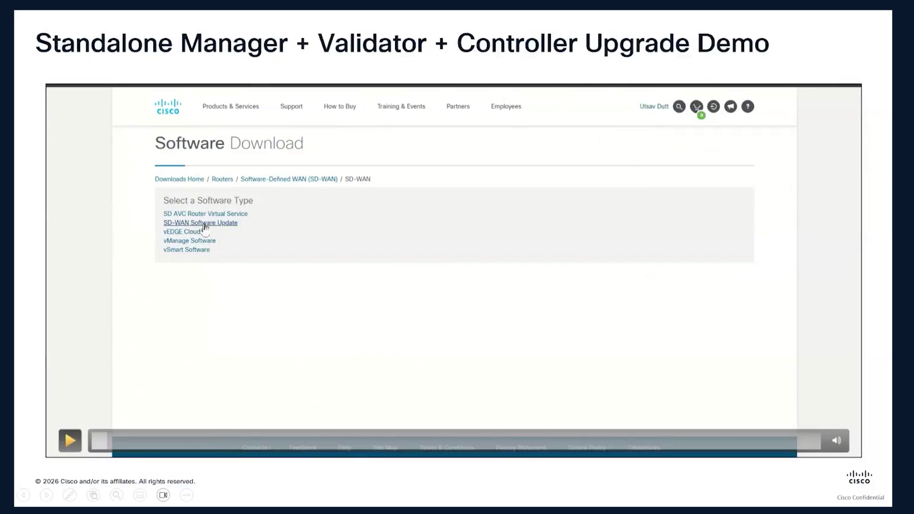The image size is (914, 514).
Task: Open the more options ellipsis icon
Action: 187,495
